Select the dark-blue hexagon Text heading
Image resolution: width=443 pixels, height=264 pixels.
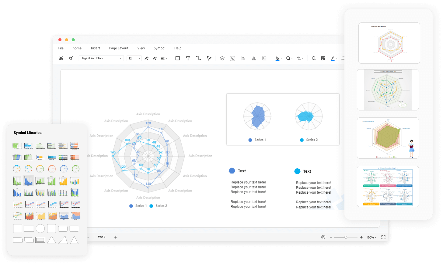point(237,171)
